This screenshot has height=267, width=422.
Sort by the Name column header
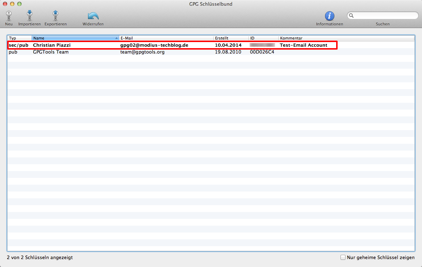click(x=75, y=38)
